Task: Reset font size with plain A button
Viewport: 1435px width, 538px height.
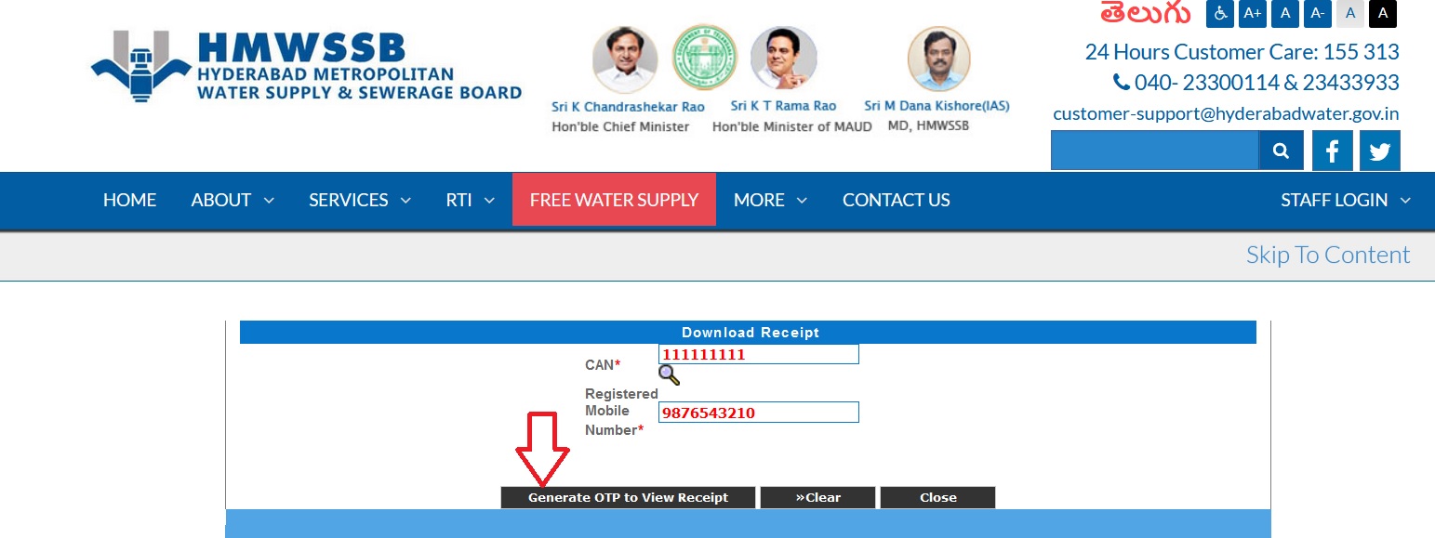Action: (x=1285, y=13)
